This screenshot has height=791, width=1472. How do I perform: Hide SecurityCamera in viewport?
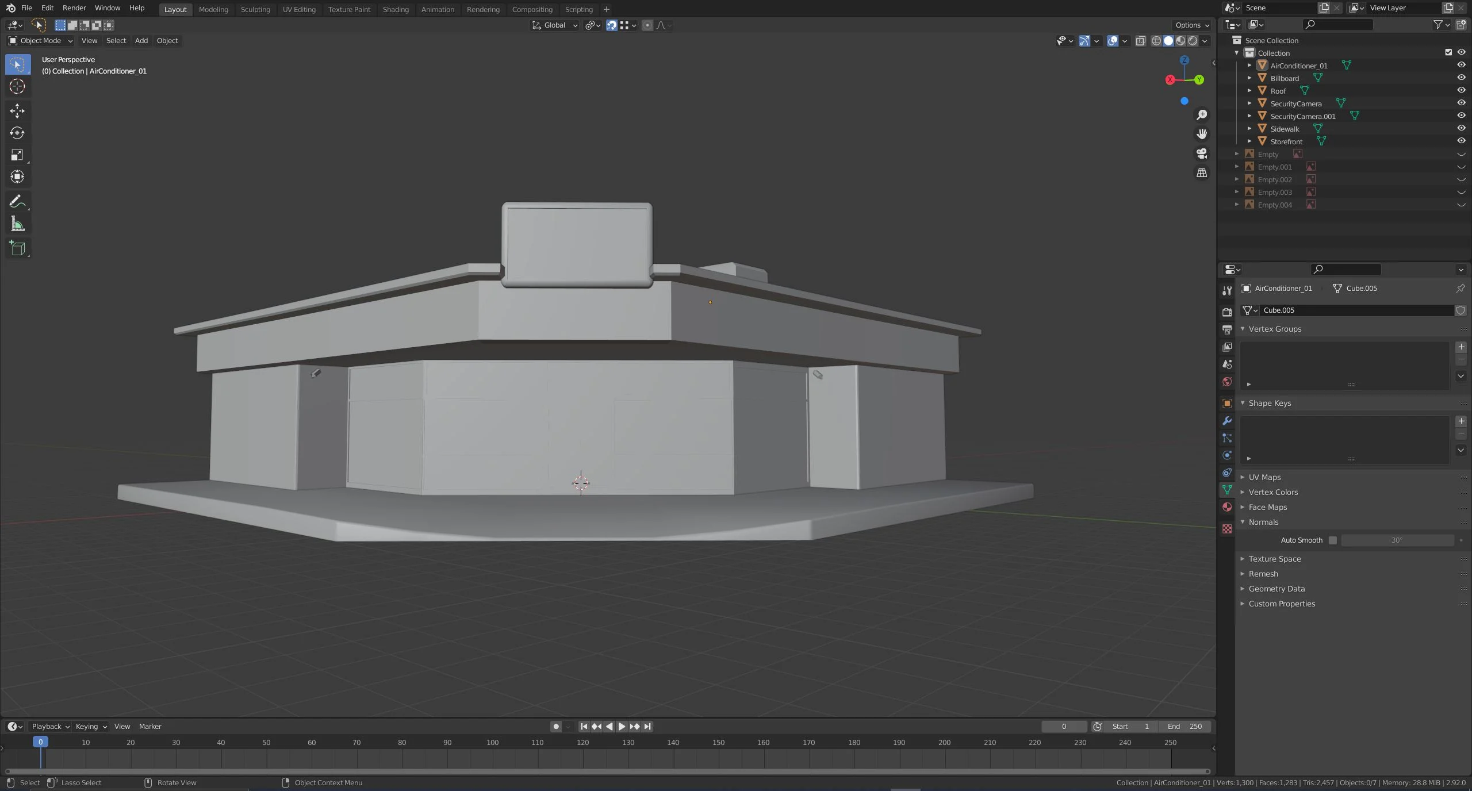click(1461, 103)
